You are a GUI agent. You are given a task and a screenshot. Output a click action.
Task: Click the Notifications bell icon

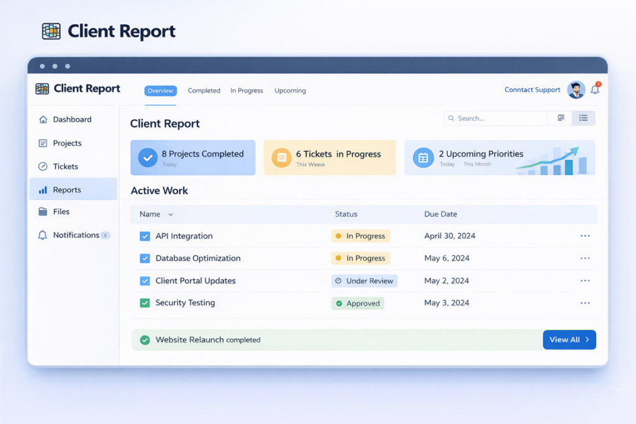click(x=594, y=91)
